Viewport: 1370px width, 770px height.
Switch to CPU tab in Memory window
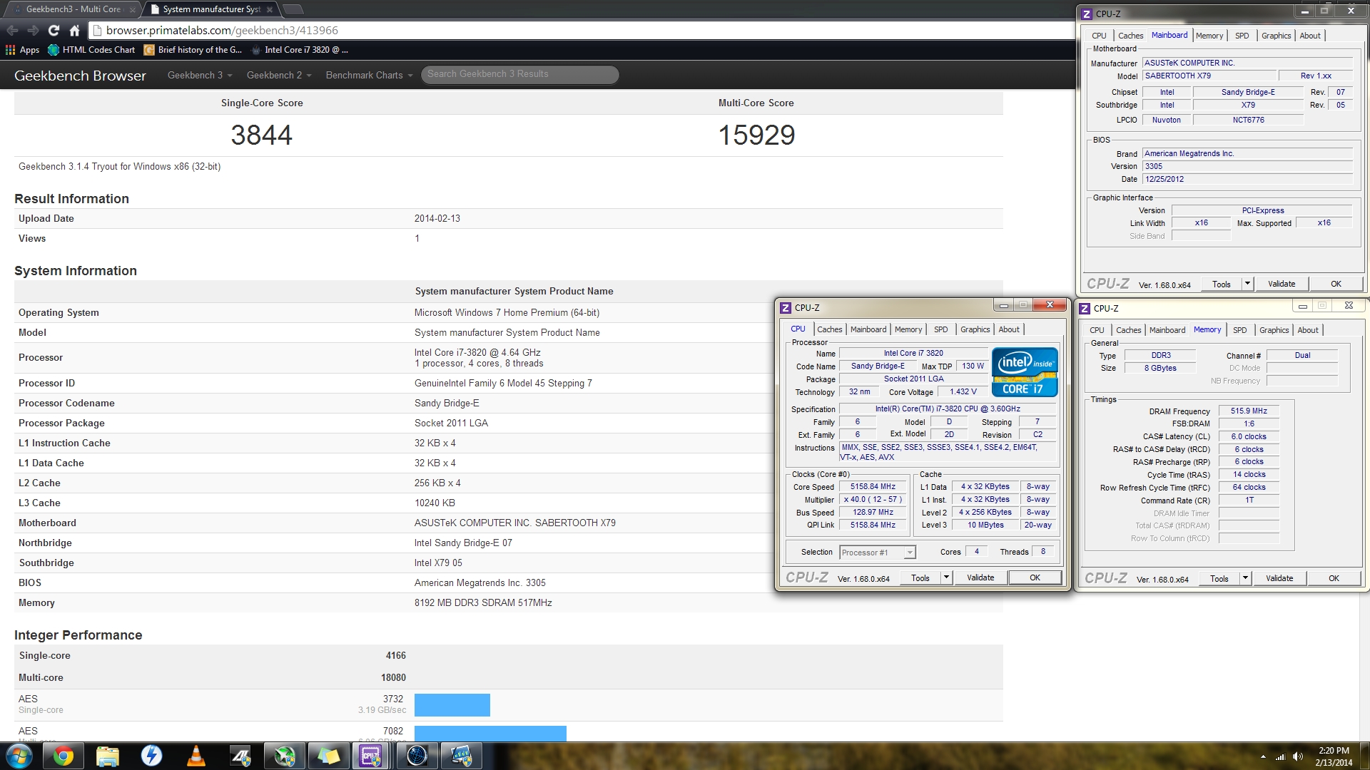(x=1097, y=330)
